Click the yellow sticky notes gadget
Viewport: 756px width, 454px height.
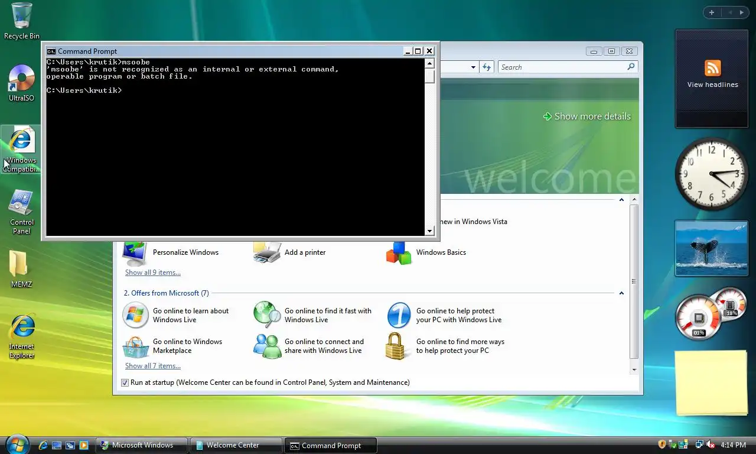(711, 382)
